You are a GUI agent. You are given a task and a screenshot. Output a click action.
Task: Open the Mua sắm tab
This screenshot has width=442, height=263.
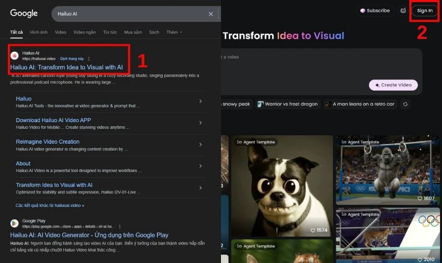(133, 32)
